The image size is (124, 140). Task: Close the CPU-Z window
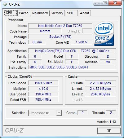click(x=115, y=3)
